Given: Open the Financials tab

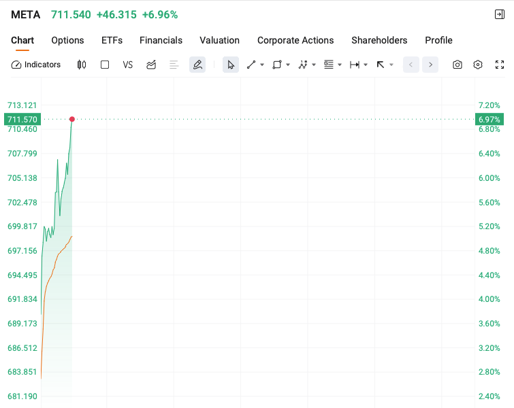Looking at the screenshot, I should (161, 40).
